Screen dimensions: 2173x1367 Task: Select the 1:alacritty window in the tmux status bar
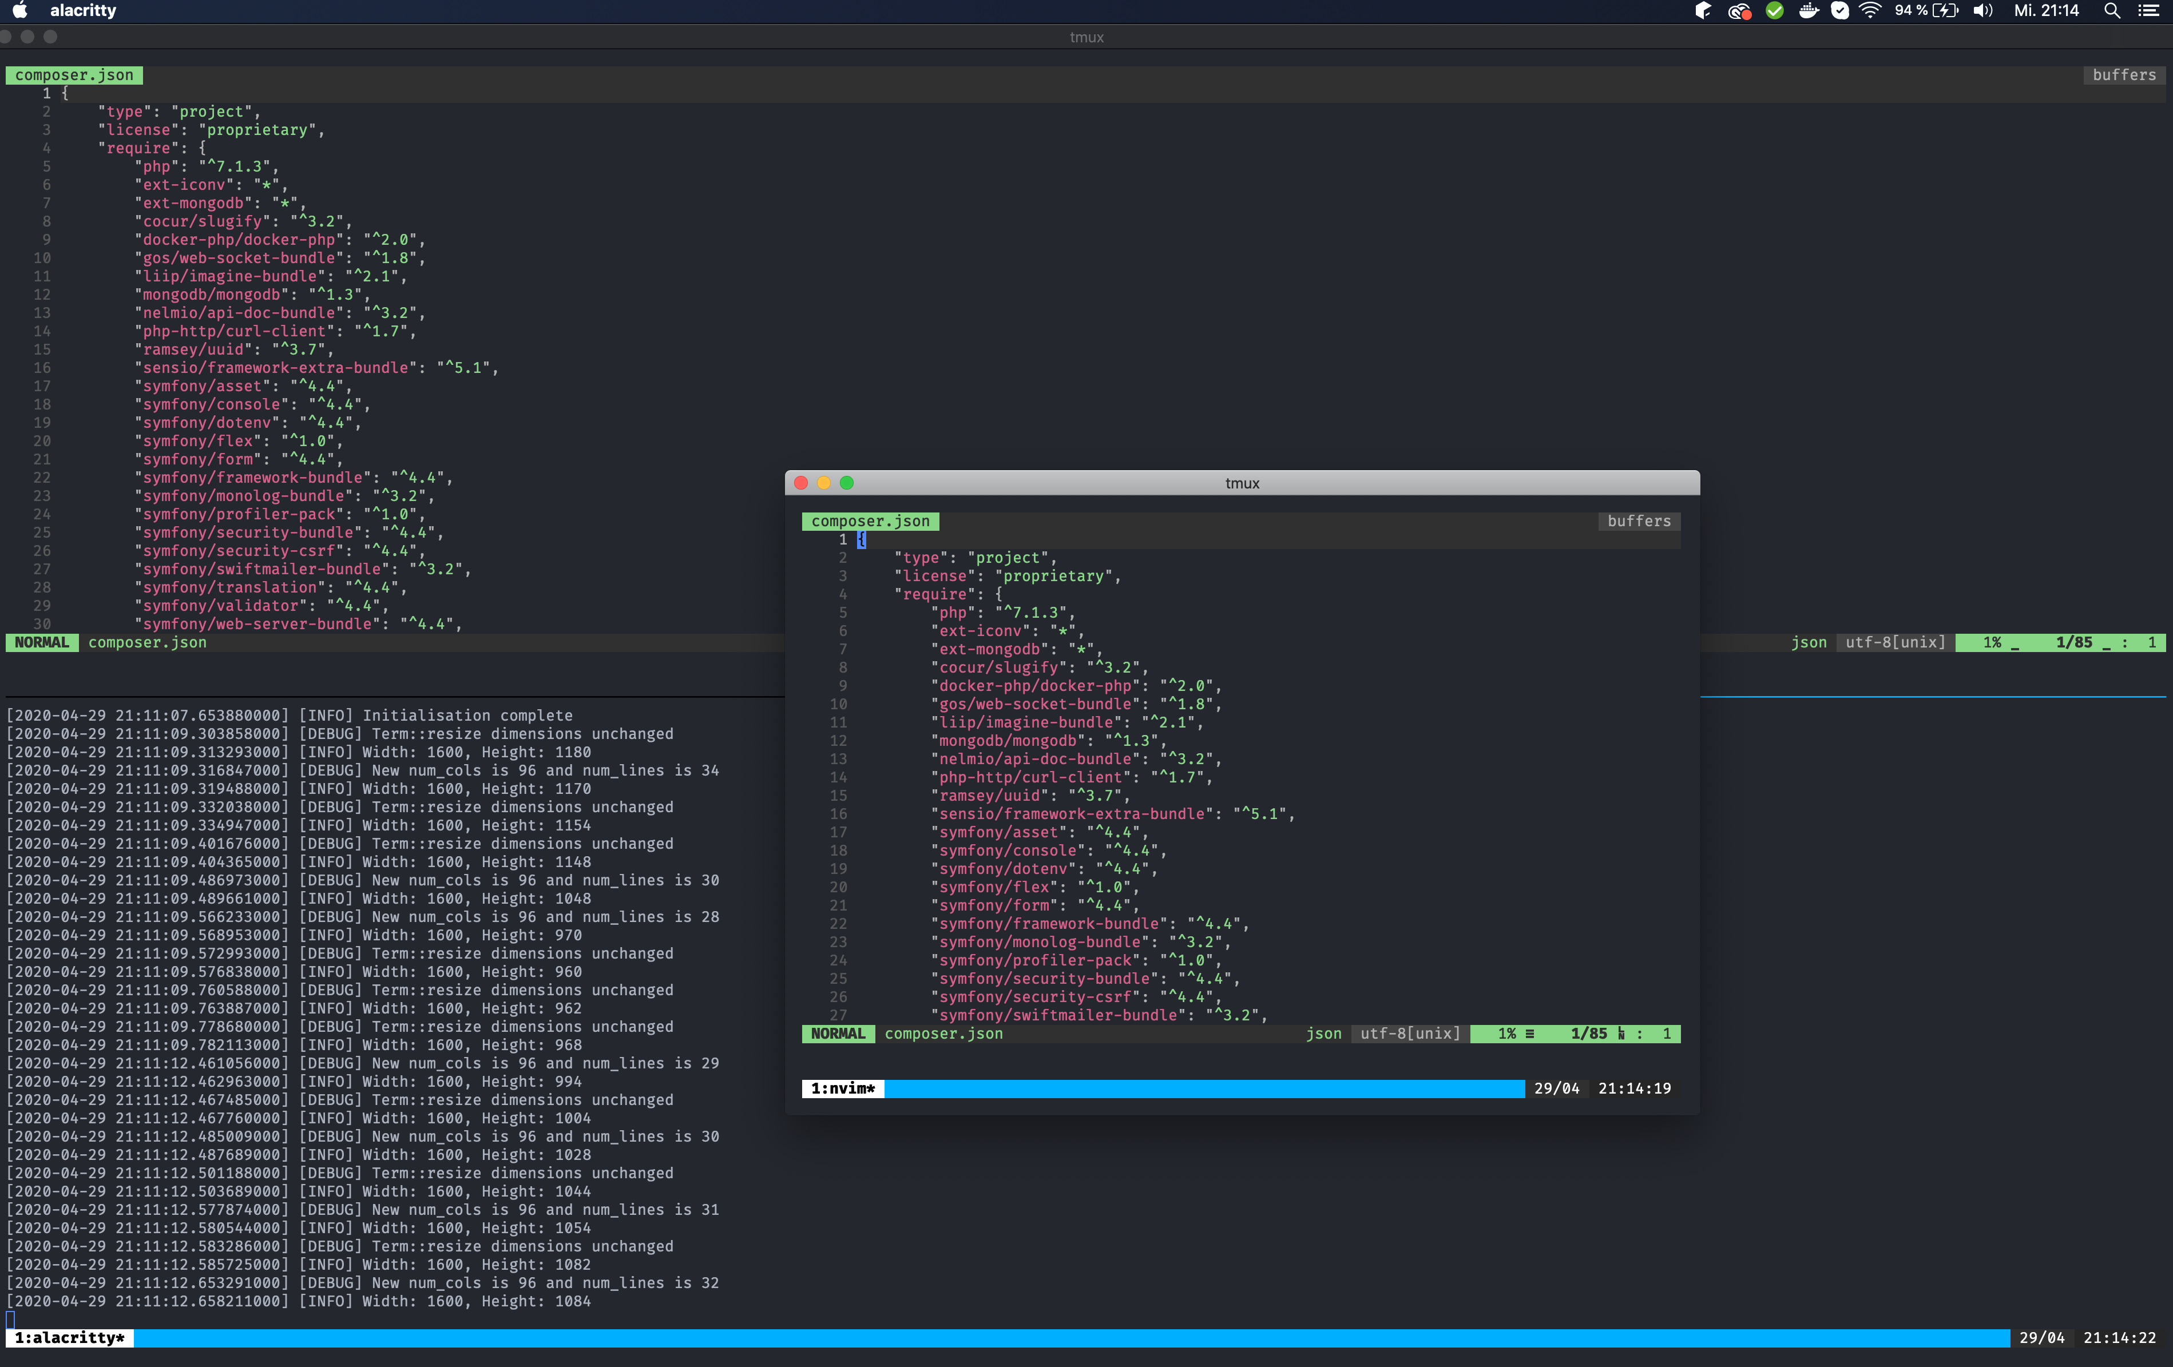pyautogui.click(x=68, y=1338)
